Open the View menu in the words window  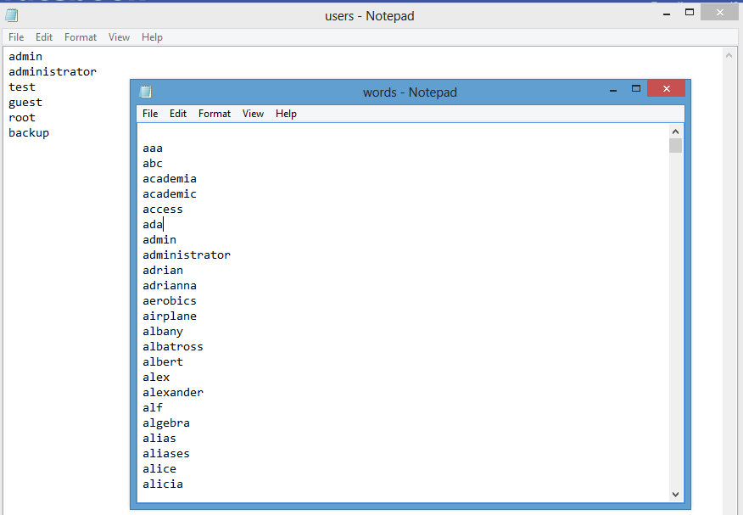click(x=253, y=113)
